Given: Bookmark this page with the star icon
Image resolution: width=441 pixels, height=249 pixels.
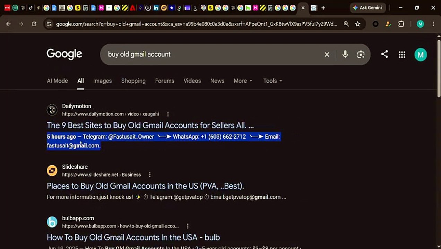Looking at the screenshot, I should tap(357, 24).
